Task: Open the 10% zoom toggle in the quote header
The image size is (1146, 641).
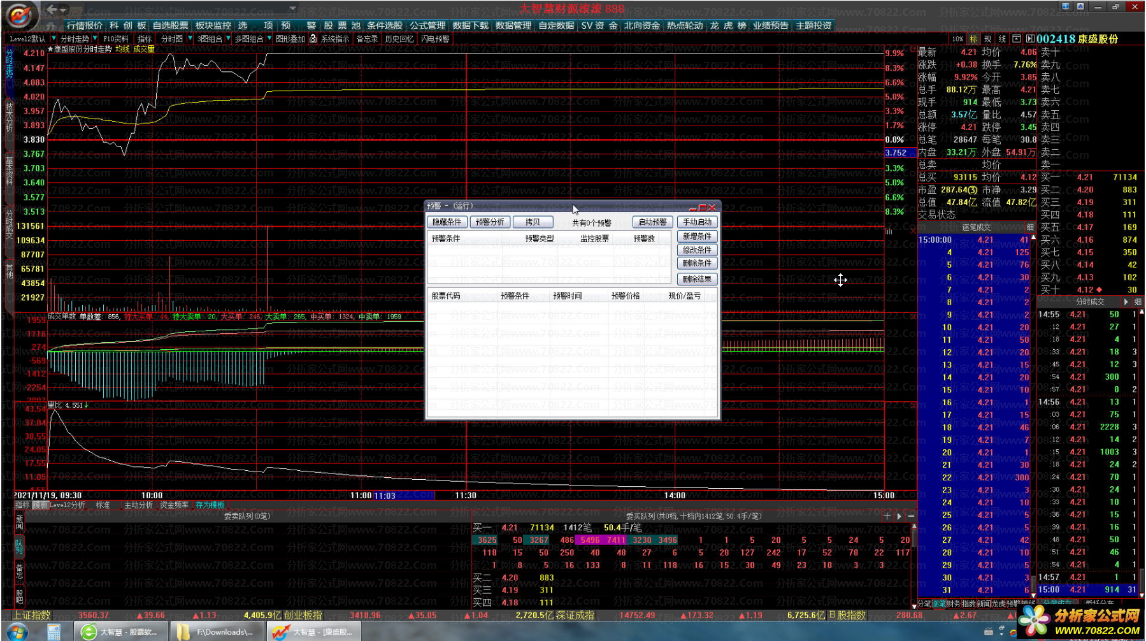Action: 957,39
